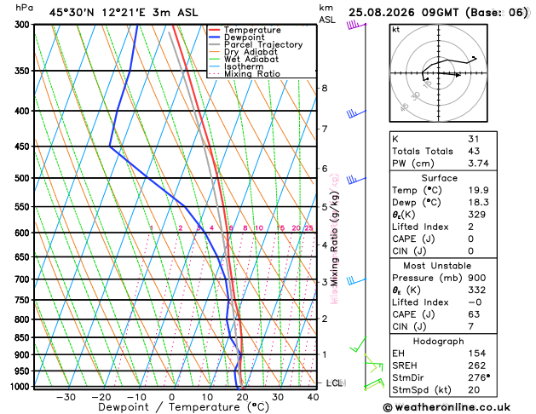Click the PW (cm) value 3.74
This screenshot has width=536, height=414.
pyautogui.click(x=478, y=164)
